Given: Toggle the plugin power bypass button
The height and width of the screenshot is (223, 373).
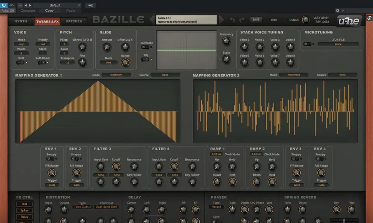Looking at the screenshot, I should (x=4, y=5).
